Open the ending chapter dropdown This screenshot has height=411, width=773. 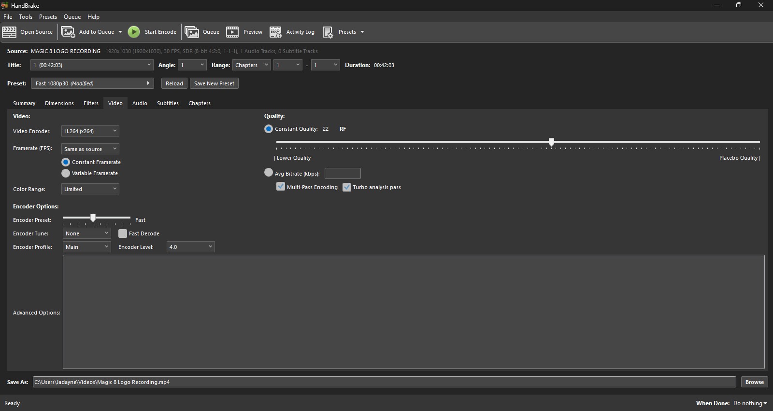pyautogui.click(x=326, y=65)
